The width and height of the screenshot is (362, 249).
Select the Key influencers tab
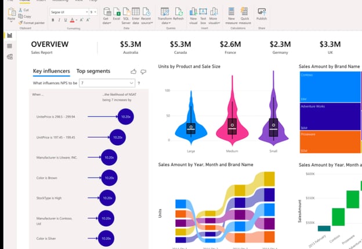click(51, 71)
